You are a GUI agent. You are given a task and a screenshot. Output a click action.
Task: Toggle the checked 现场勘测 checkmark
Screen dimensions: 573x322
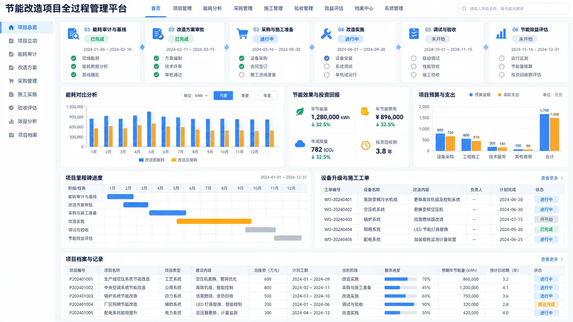73,58
